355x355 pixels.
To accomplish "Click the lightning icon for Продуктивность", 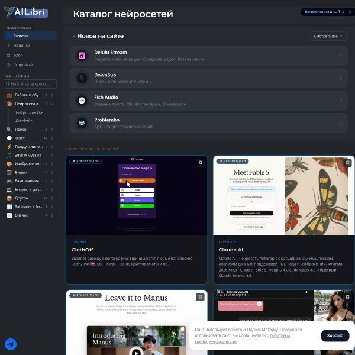I will pos(9,147).
